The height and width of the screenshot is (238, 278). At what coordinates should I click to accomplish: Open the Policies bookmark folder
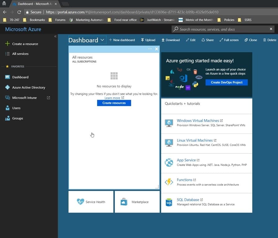click(x=226, y=20)
